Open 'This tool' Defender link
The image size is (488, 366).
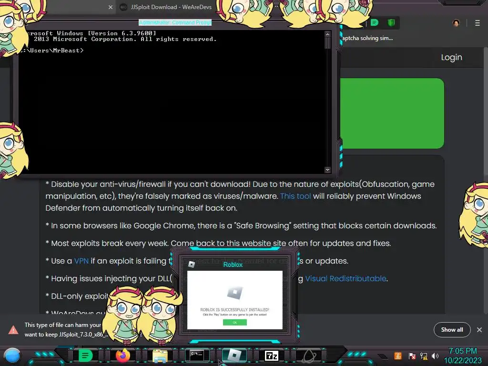click(295, 196)
